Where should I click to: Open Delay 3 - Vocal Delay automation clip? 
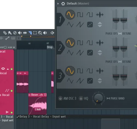coord(41,117)
